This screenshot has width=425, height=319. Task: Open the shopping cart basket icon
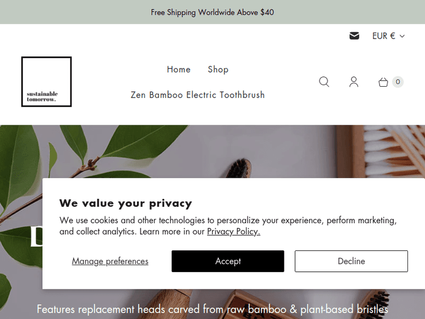tap(383, 82)
